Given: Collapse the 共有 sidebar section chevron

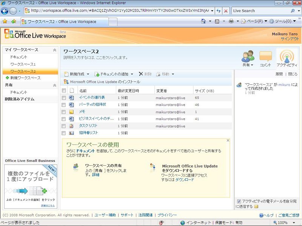Looking at the screenshot, I should [55, 85].
